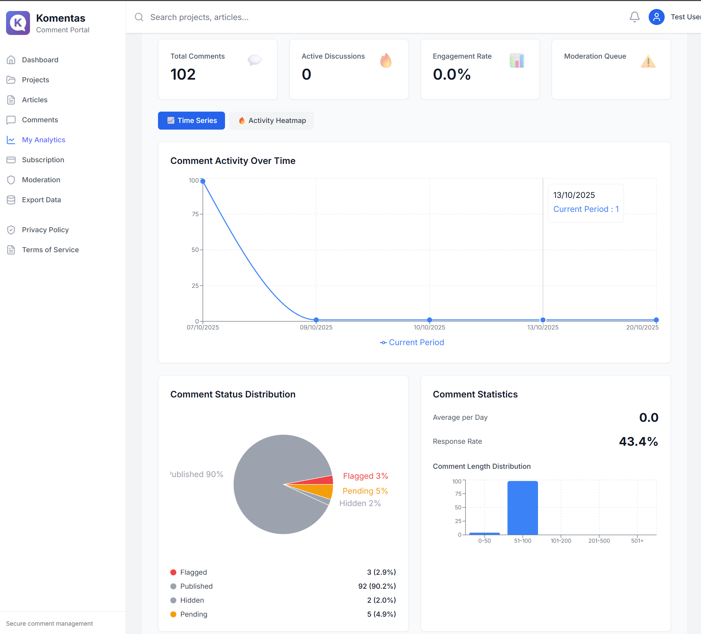Click the Moderation shield icon
The width and height of the screenshot is (701, 634).
(x=11, y=180)
